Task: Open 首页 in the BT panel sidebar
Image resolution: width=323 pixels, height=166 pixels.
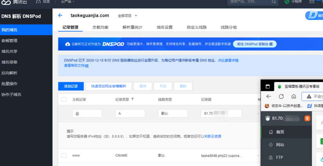Action: click(286, 132)
